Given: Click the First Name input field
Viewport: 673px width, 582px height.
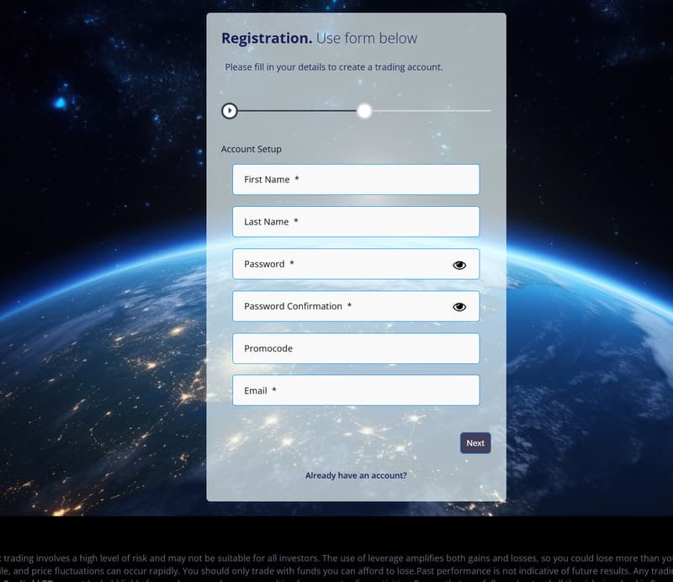Looking at the screenshot, I should (x=356, y=179).
